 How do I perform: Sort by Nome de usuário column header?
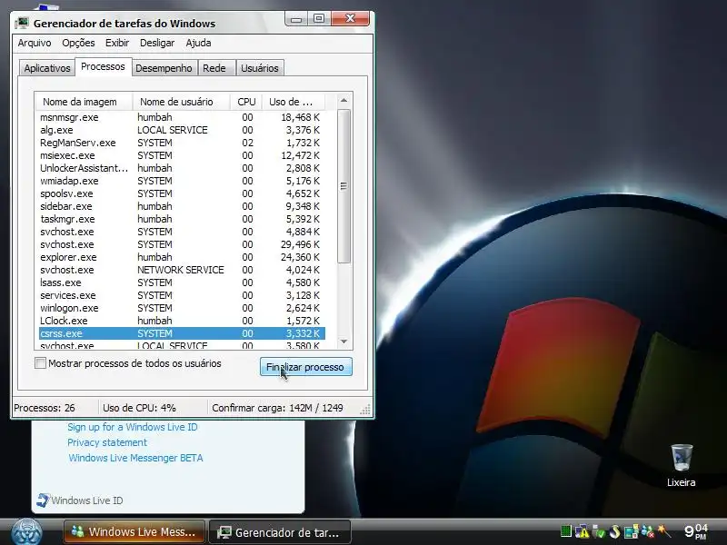click(181, 102)
